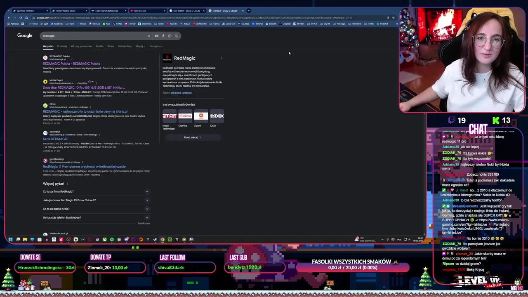
Task: Close the 'redmagic - Szukaj w Google' tab
Action: point(243,11)
